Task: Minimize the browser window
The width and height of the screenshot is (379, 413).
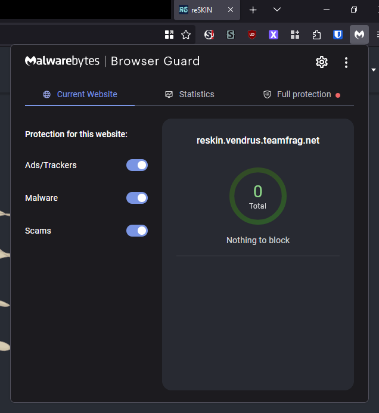Action: 327,10
